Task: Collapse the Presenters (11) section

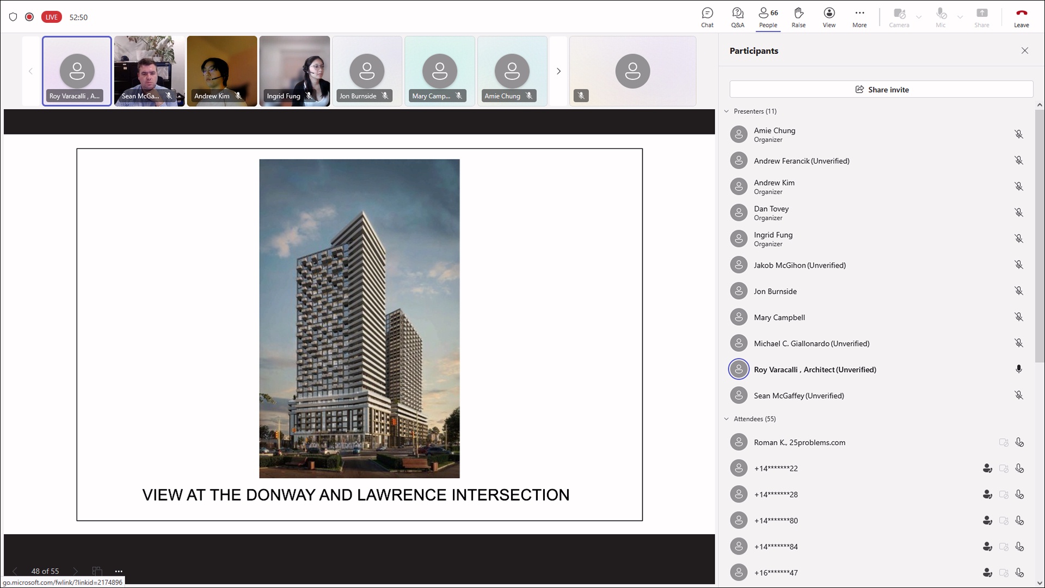Action: tap(726, 112)
